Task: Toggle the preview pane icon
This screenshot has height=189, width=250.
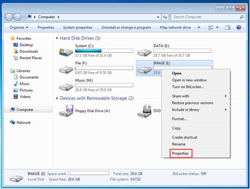Action: pyautogui.click(x=227, y=27)
